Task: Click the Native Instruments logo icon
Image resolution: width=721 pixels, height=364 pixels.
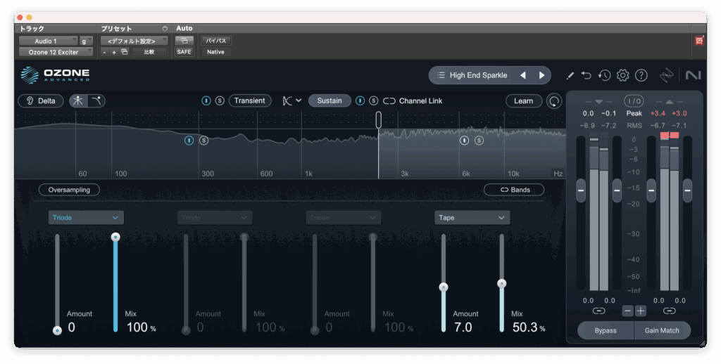Action: [x=692, y=75]
